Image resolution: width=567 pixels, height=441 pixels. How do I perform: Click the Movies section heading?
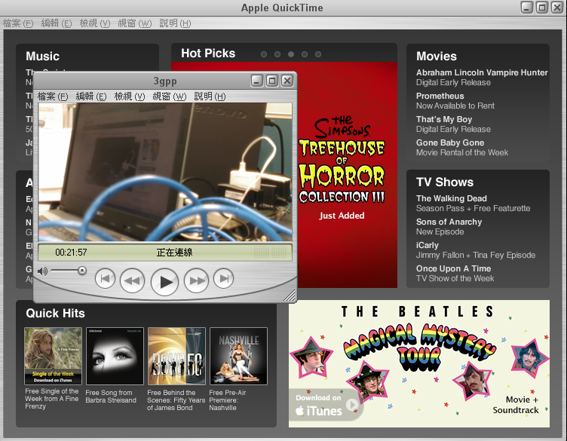click(x=436, y=57)
